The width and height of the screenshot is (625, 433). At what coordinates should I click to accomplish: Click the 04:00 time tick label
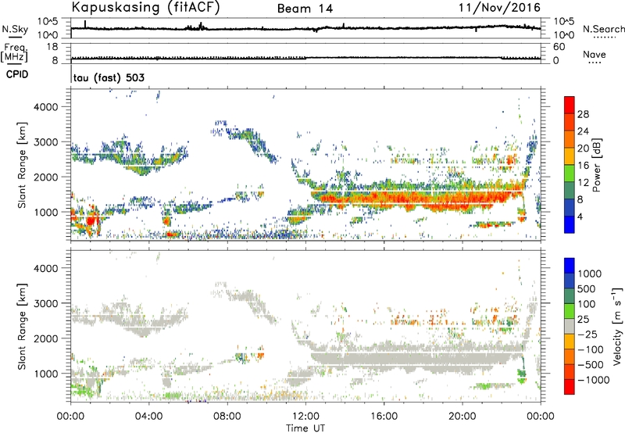coord(148,417)
